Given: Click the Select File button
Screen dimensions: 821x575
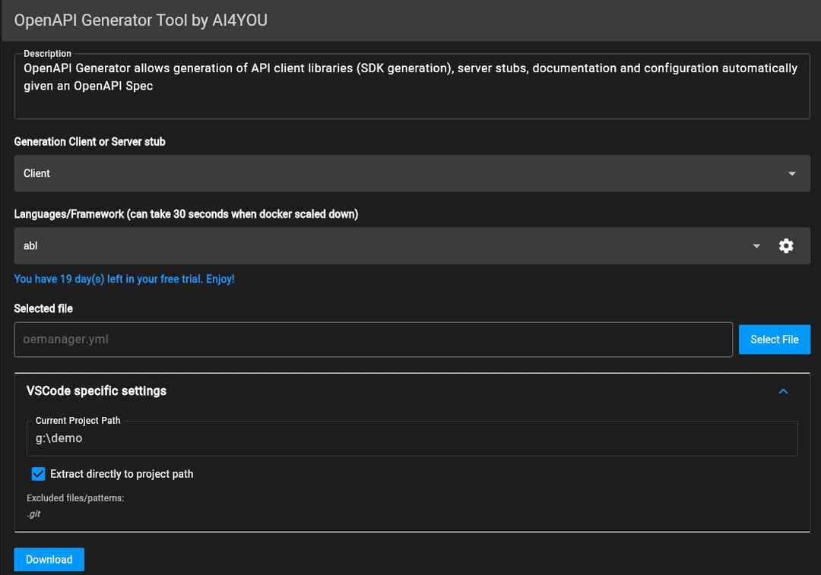Looking at the screenshot, I should pos(775,340).
